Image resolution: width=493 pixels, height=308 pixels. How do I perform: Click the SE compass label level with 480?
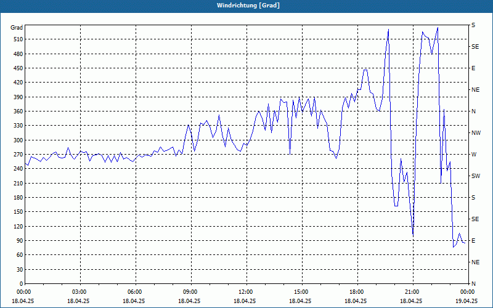(475, 47)
